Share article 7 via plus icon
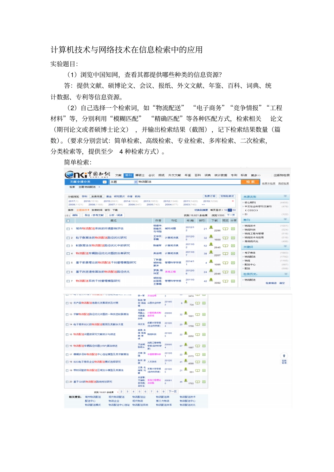 [x=233, y=281]
